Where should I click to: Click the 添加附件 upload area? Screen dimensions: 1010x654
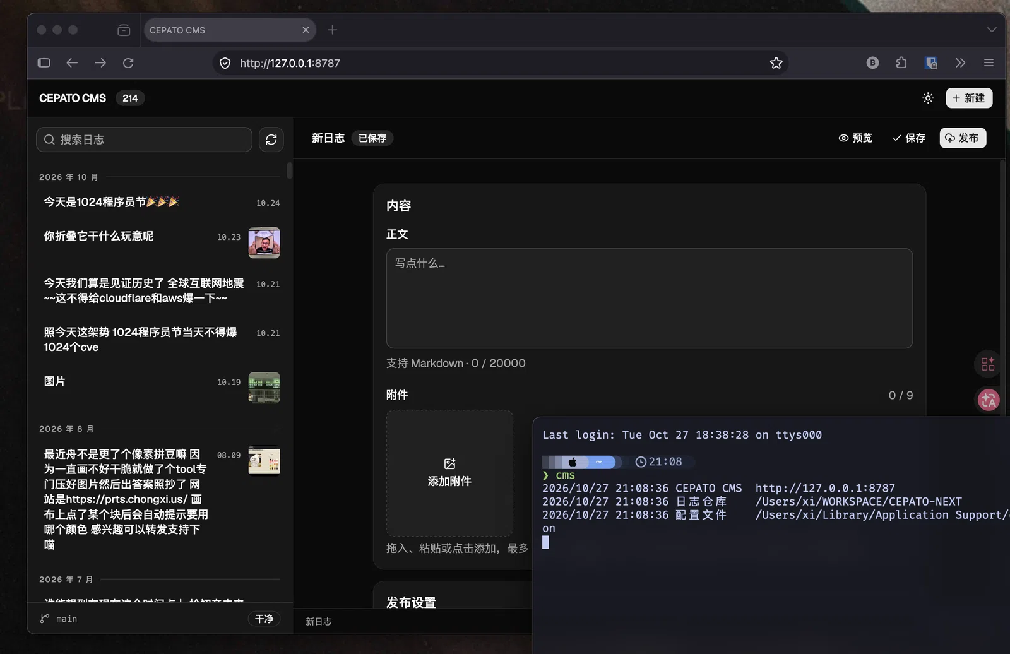pyautogui.click(x=449, y=473)
